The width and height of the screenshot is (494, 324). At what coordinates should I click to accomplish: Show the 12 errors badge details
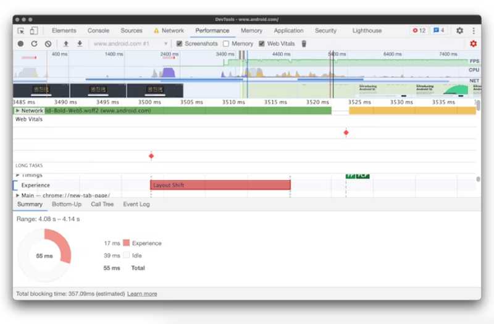tap(419, 30)
